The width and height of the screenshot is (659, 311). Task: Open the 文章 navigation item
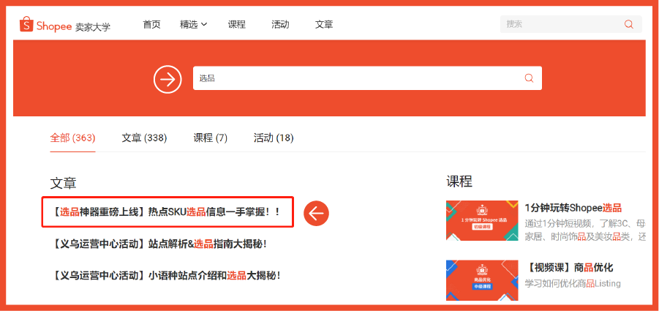tap(324, 24)
